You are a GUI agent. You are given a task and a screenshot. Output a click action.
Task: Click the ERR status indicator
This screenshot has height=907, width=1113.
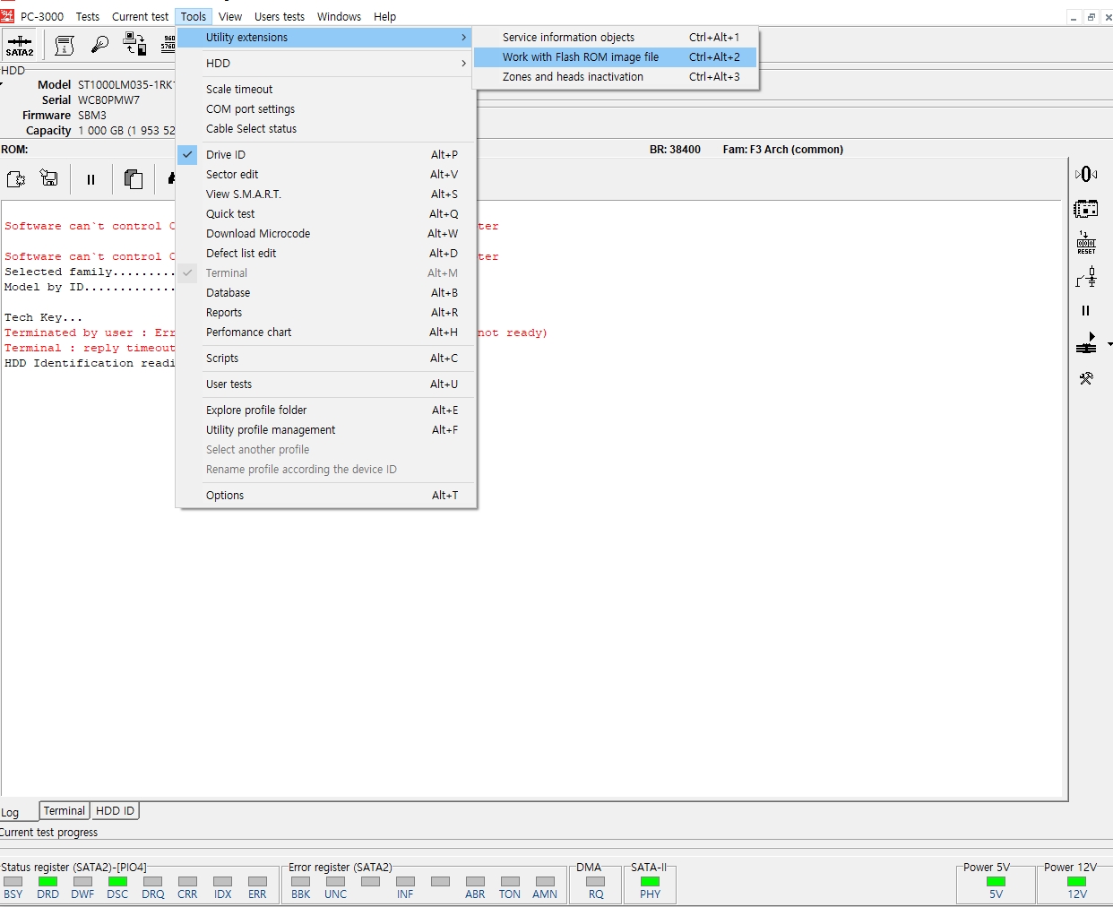(258, 882)
